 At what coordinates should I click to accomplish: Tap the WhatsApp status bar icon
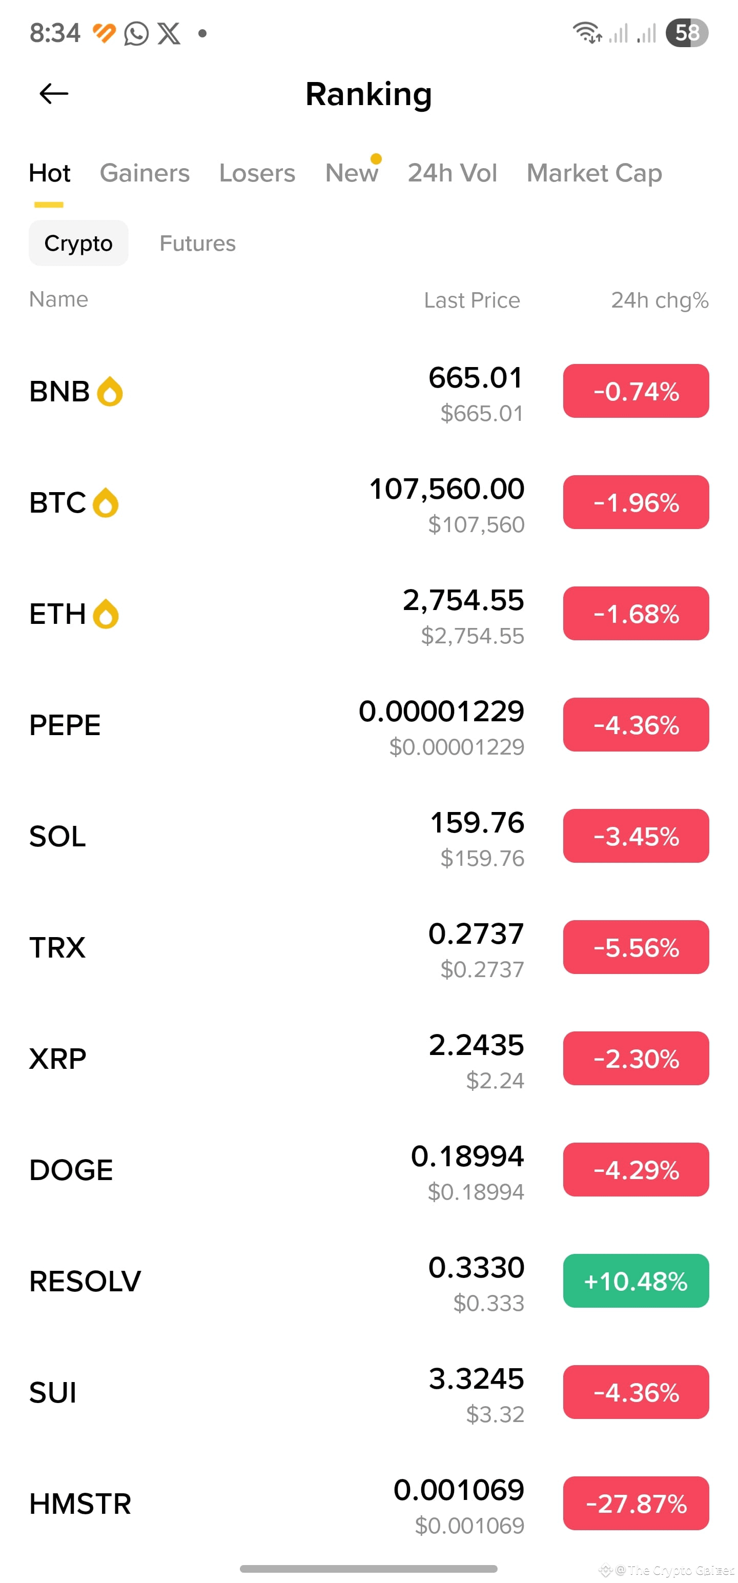coord(136,33)
